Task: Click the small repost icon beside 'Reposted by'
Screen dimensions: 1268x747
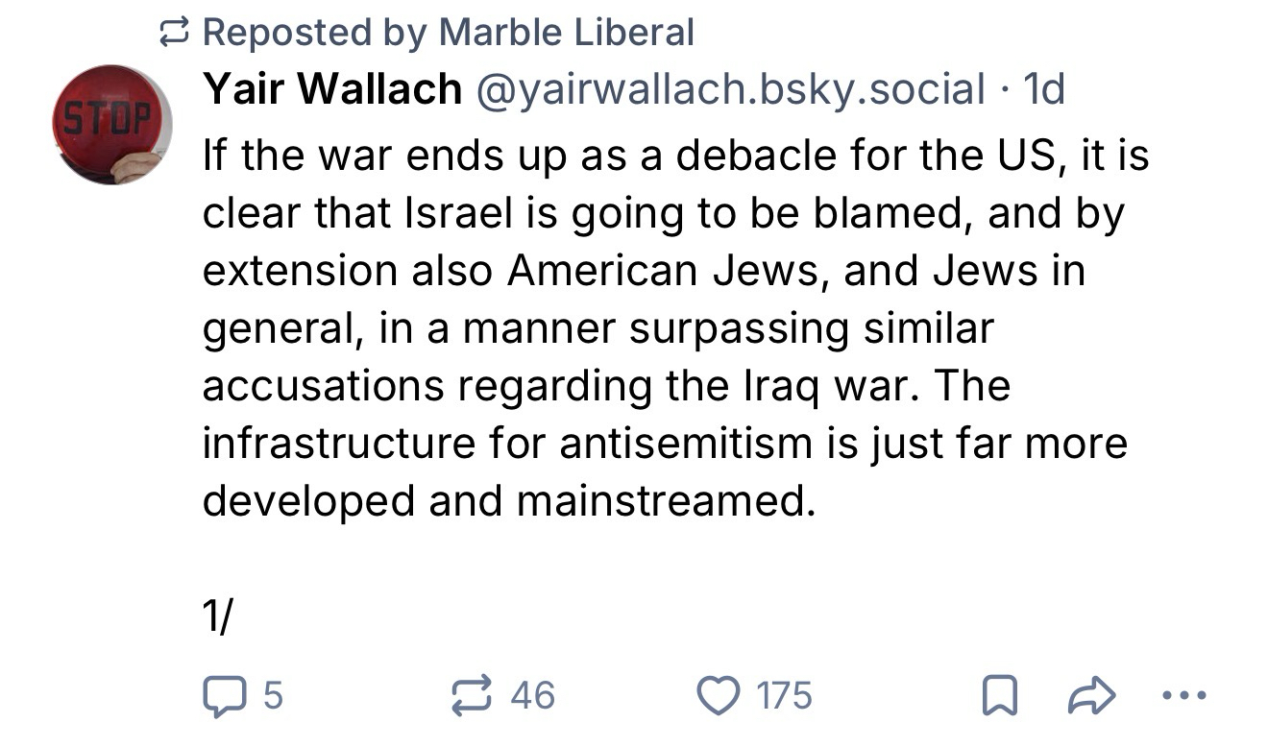Action: 173,34
